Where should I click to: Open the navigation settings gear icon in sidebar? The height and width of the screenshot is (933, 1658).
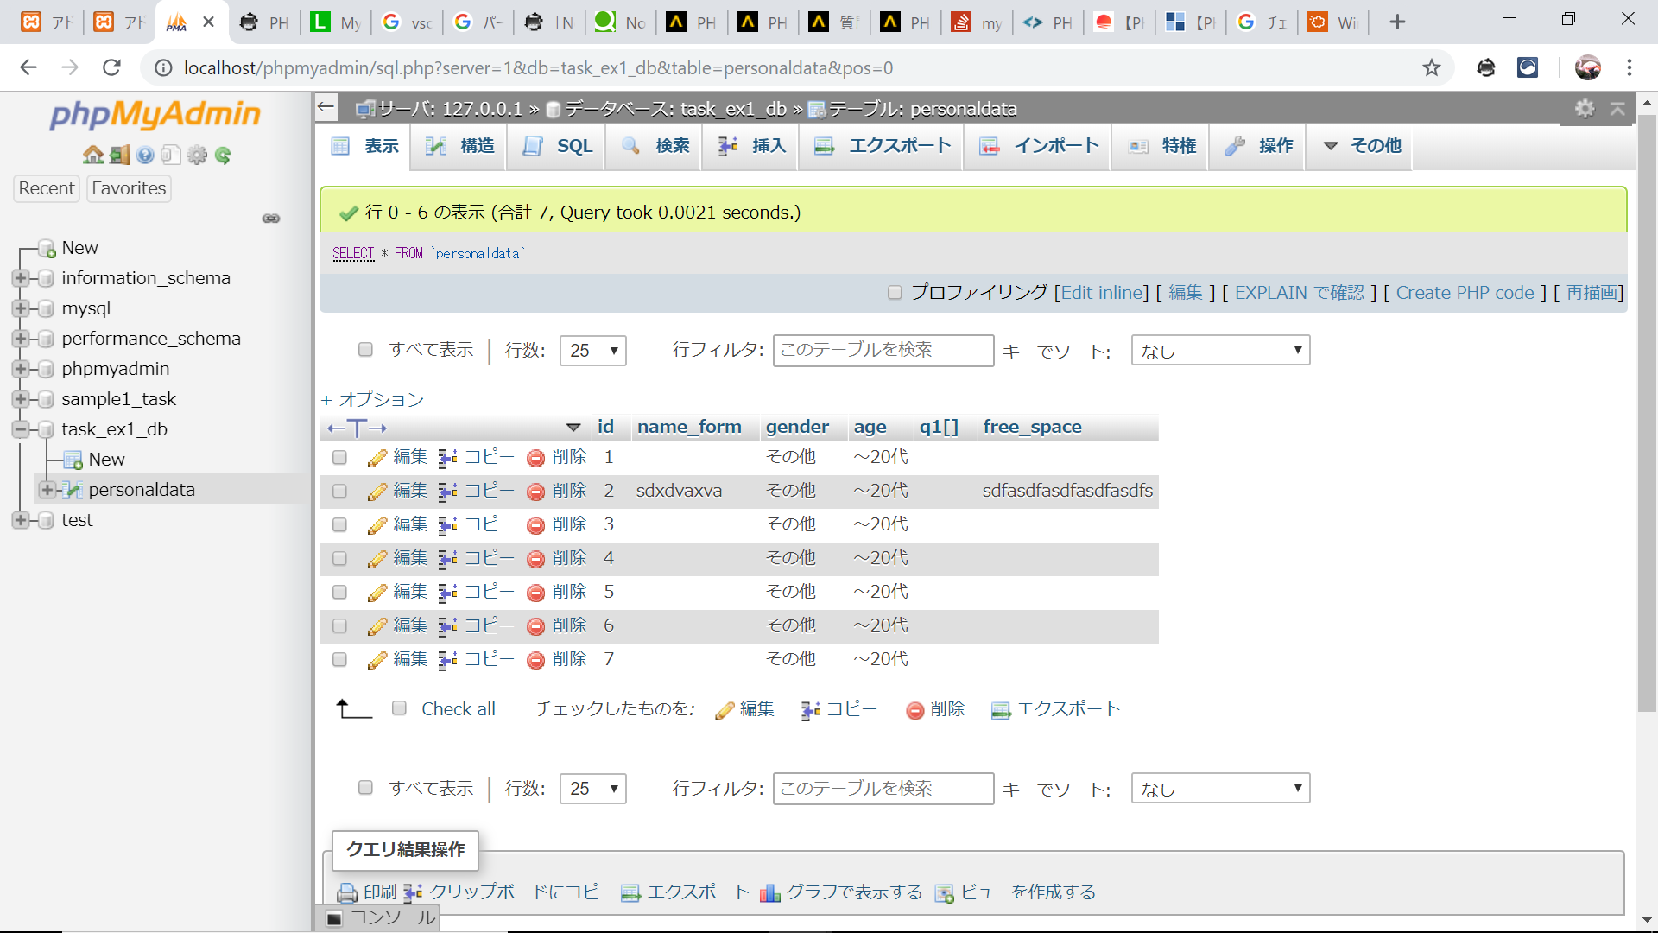point(197,155)
